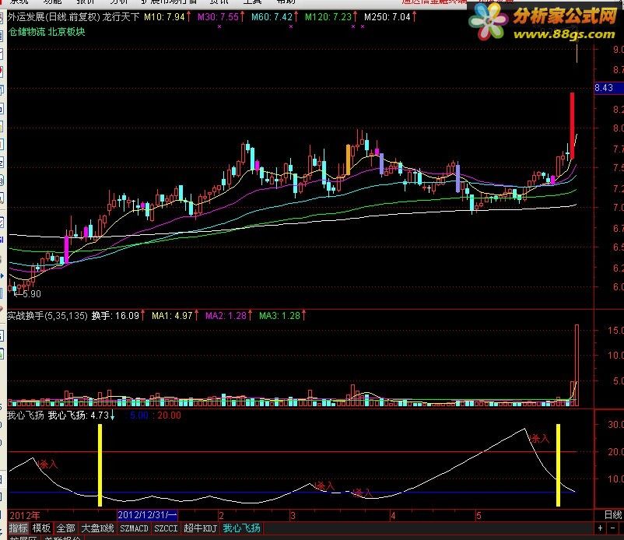The height and width of the screenshot is (540, 624).
Task: Click the MA2: 1.28 value
Action: point(226,316)
